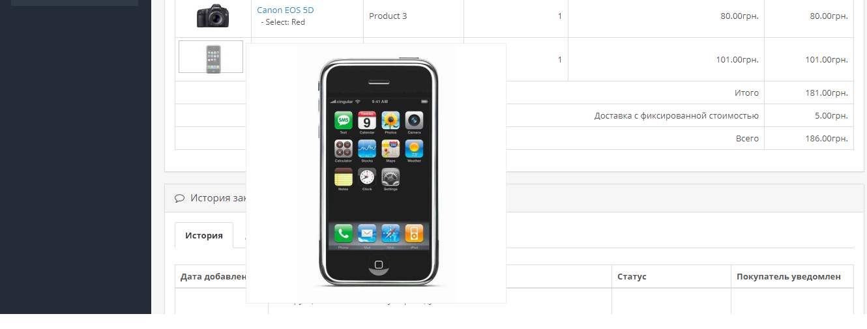Click the green SMS Text icon on the iPhone image
Viewport: 867px width, 329px height.
tap(344, 121)
